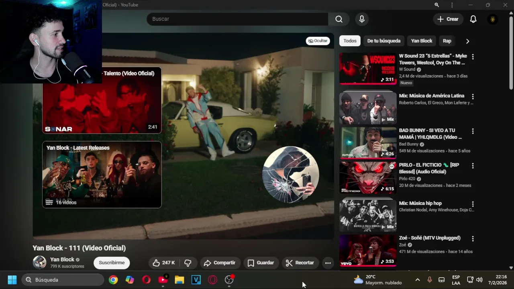Open more actions three-dot menu under video
This screenshot has height=289, width=514.
[328, 263]
